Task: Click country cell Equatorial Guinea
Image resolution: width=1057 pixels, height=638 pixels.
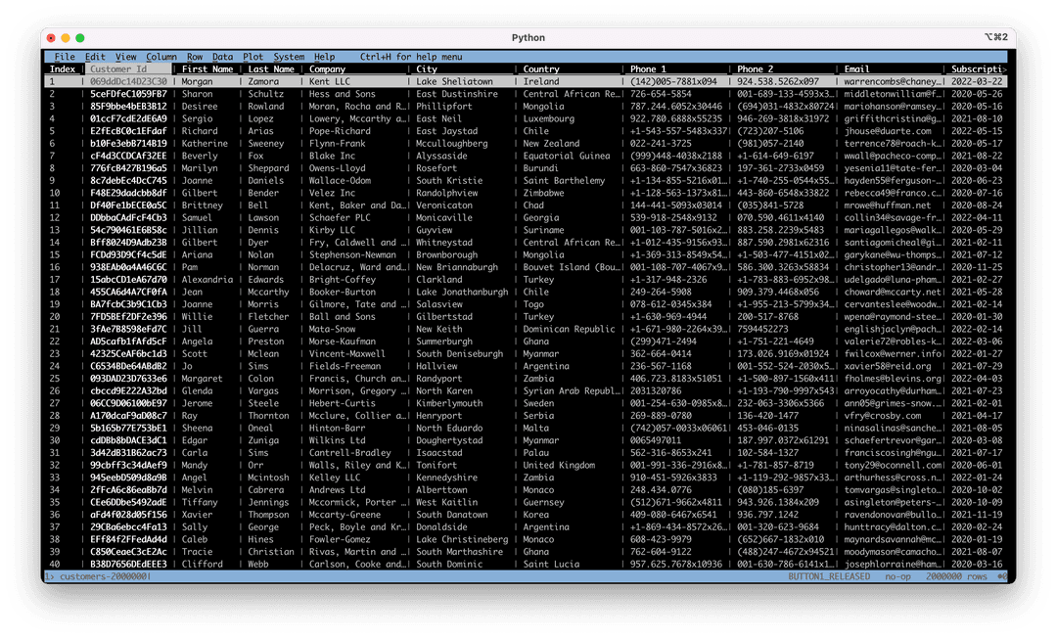Action: point(567,156)
